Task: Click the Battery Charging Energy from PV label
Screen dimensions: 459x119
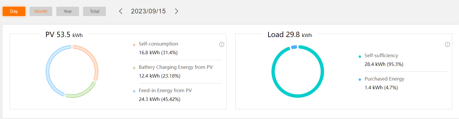Action: click(176, 67)
